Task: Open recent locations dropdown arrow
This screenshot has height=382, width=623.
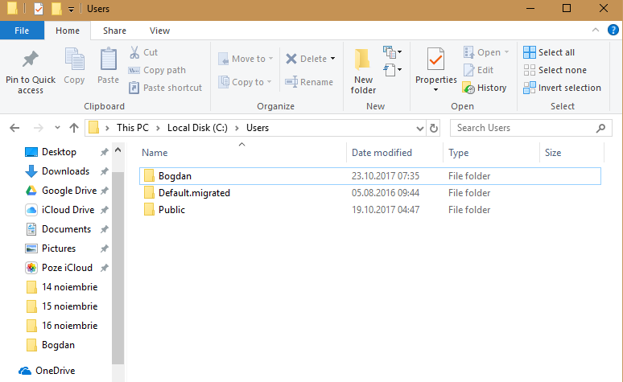Action: 57,127
